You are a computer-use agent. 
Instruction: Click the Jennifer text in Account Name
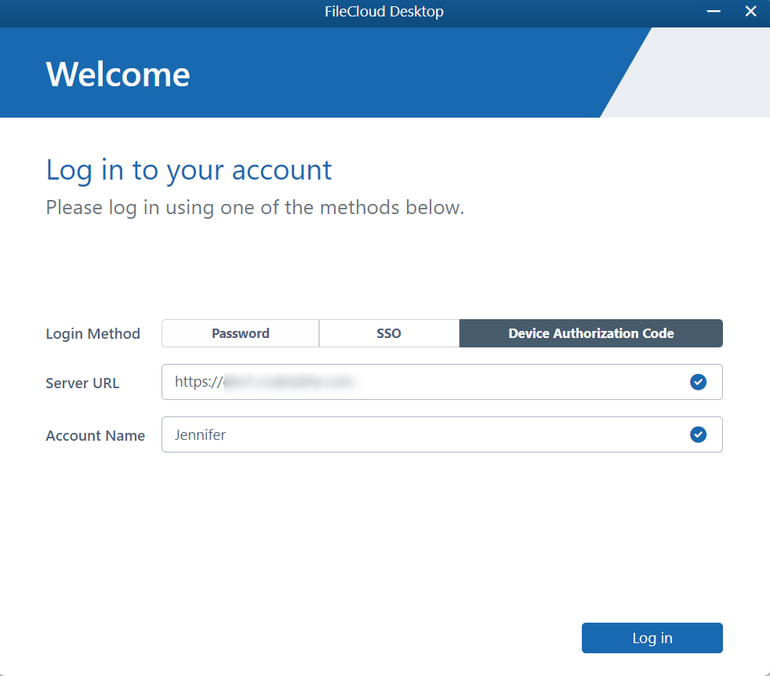200,434
